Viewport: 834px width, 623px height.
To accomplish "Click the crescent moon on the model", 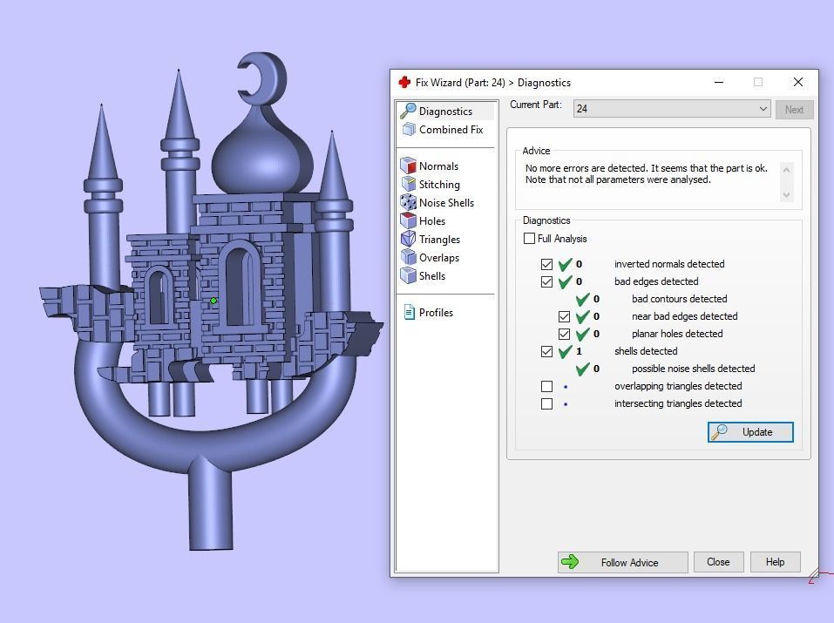I will point(263,78).
